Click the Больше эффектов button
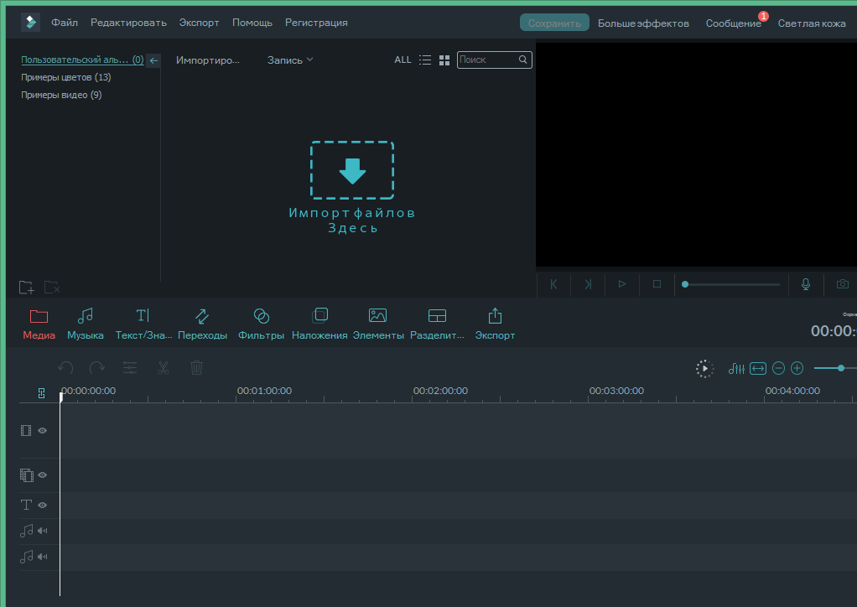 (x=643, y=23)
